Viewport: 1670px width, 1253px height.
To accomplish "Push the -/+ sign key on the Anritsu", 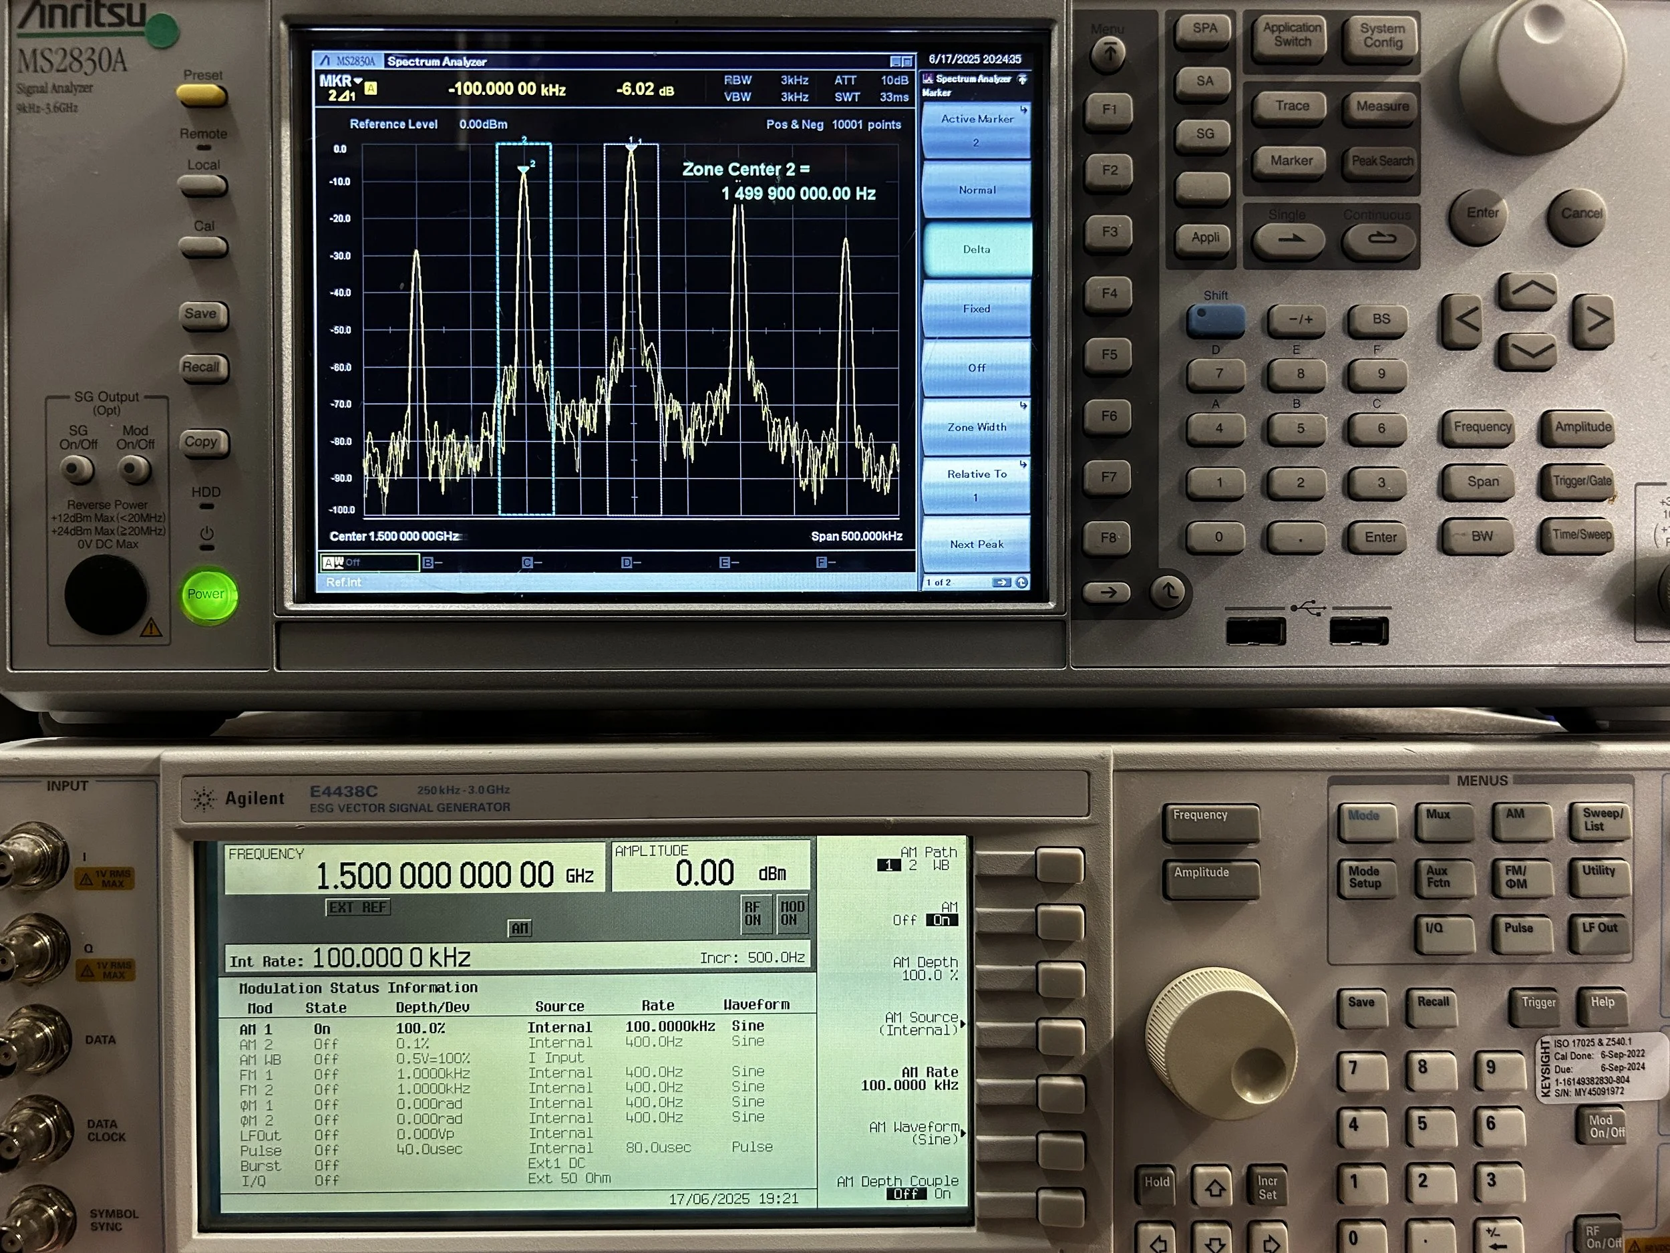I will click(x=1298, y=320).
